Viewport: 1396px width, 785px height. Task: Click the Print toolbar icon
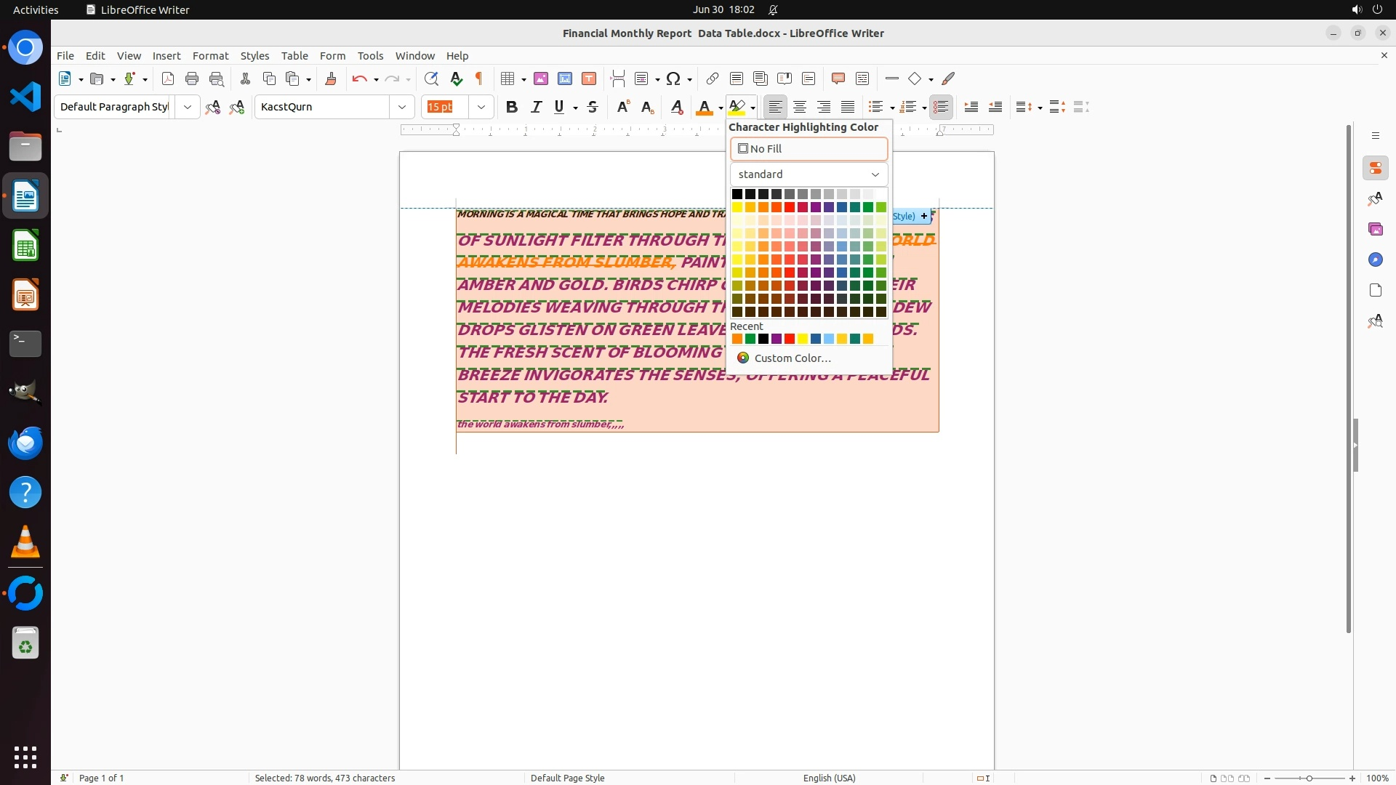(x=192, y=79)
